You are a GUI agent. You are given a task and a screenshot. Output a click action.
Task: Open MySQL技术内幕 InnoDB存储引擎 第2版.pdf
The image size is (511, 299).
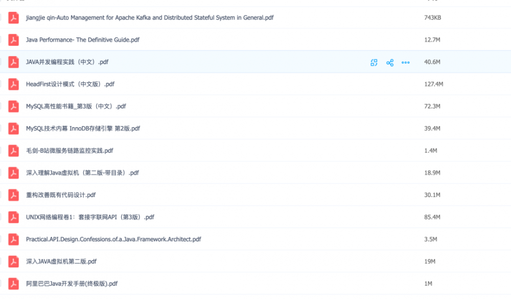83,128
